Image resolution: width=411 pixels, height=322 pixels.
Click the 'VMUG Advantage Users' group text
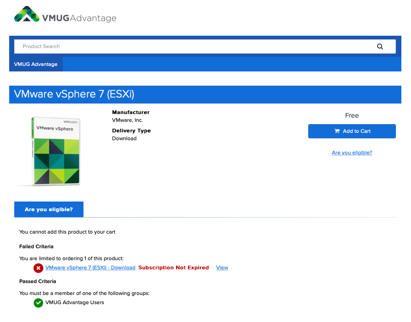(75, 302)
